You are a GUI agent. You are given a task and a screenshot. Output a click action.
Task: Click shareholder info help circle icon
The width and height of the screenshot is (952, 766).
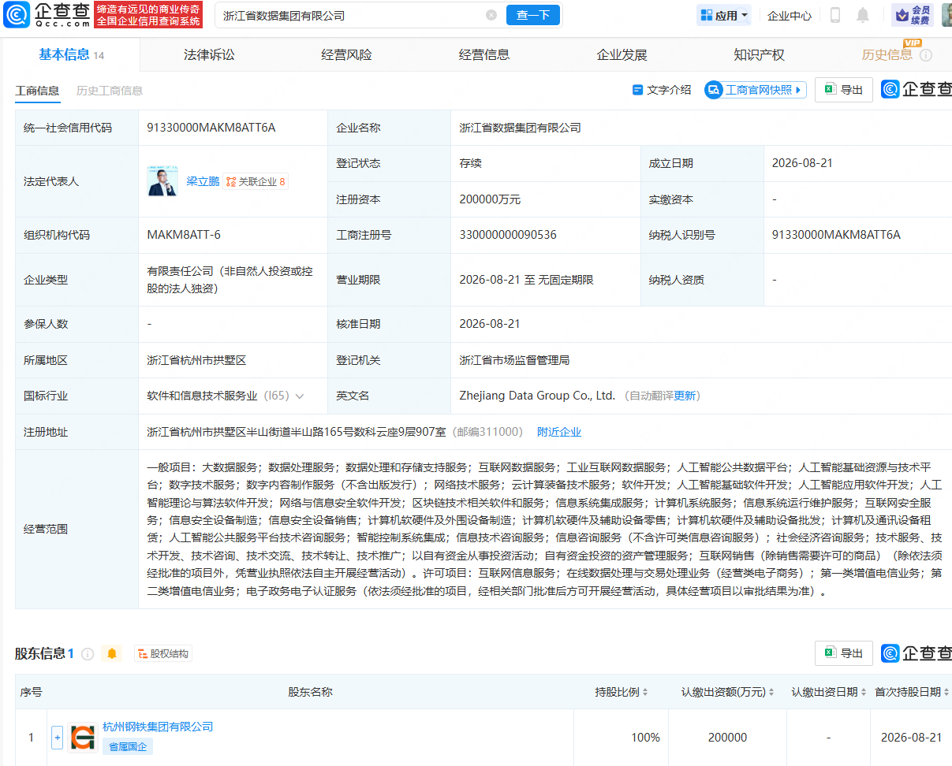pos(88,653)
